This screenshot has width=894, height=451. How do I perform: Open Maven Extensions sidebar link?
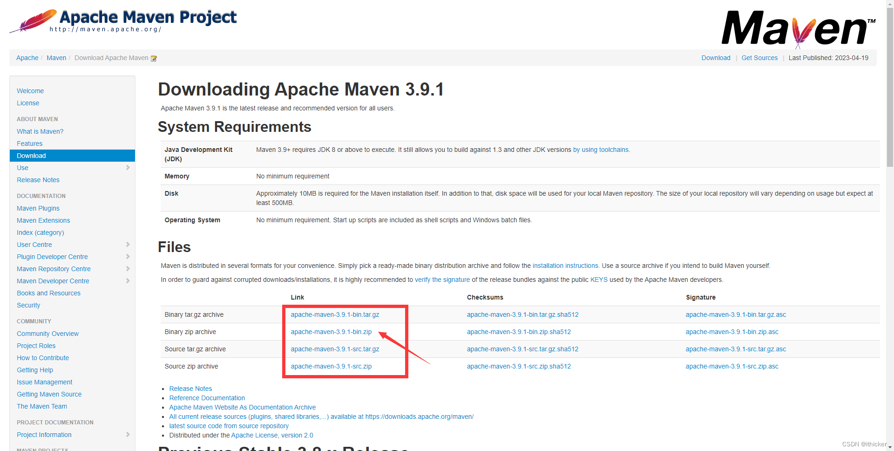[x=43, y=220]
